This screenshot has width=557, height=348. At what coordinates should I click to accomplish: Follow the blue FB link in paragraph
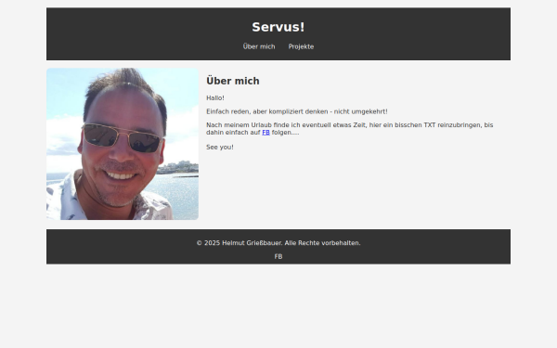[266, 133]
